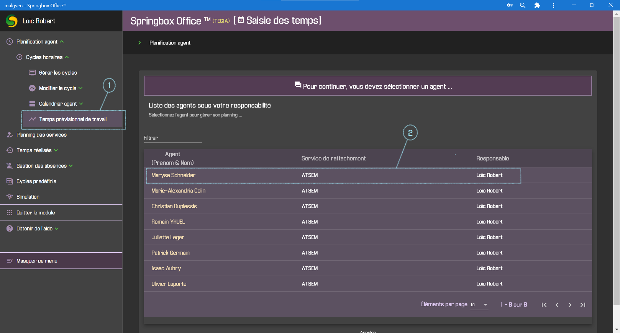Click the absence icon beside Gestion des absences
620x333 pixels.
click(x=10, y=166)
